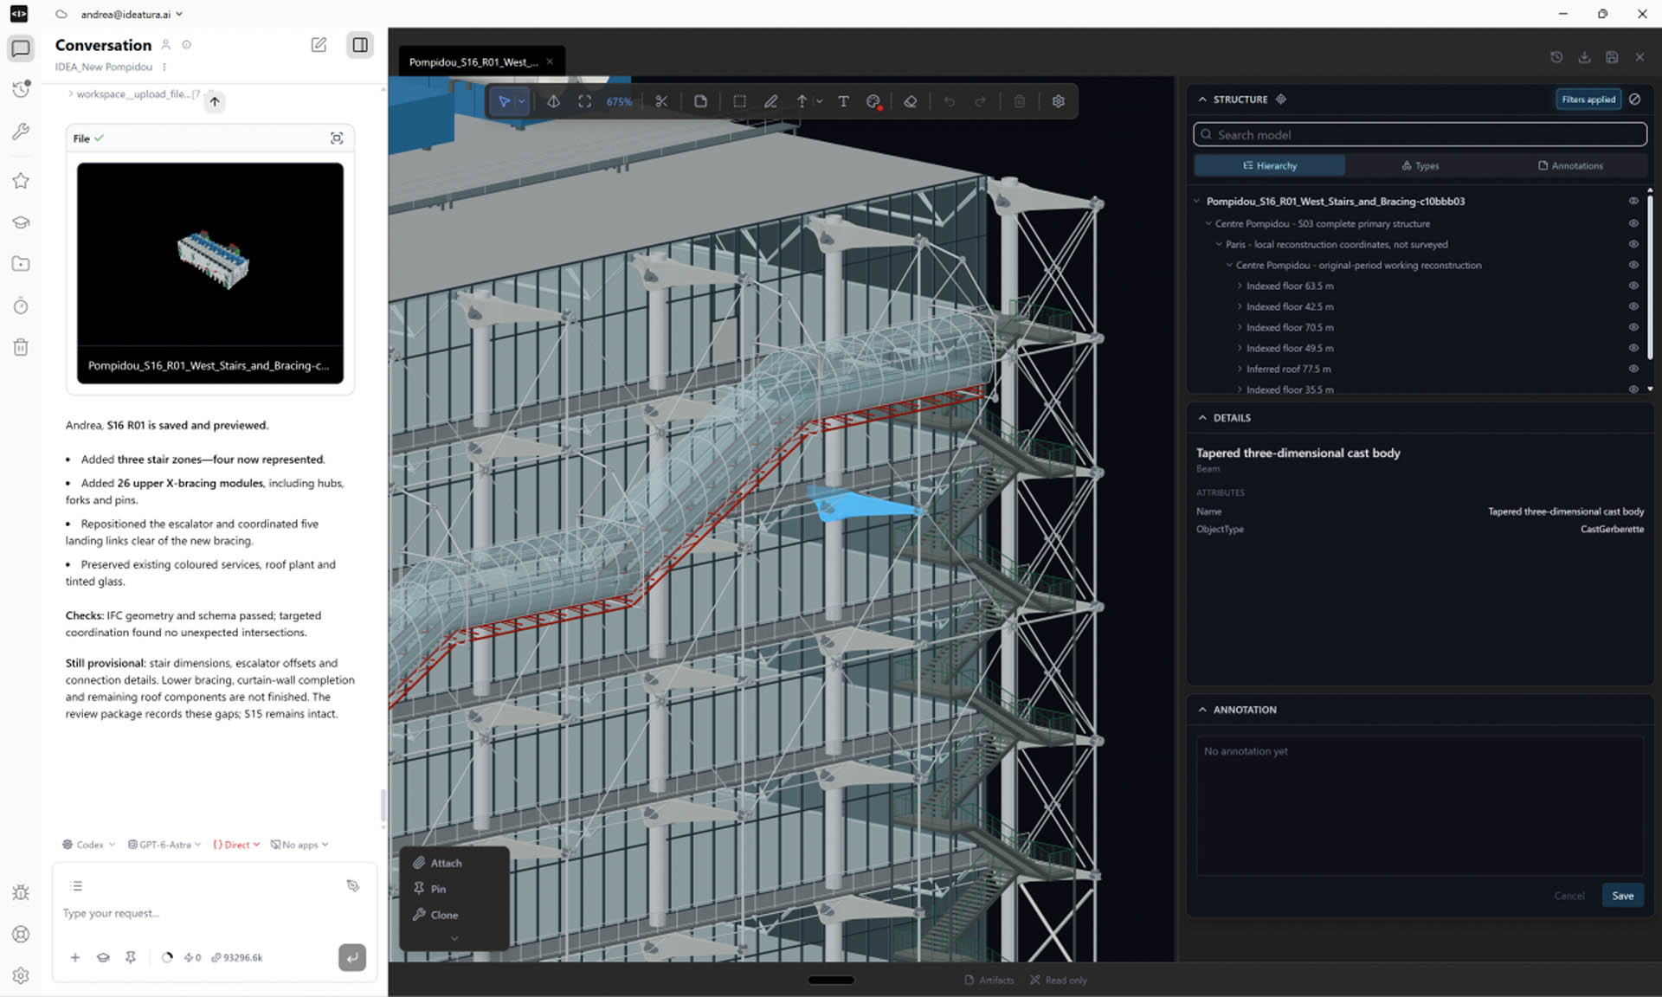The height and width of the screenshot is (997, 1662).
Task: Start a new conversation edit icon
Action: click(x=319, y=45)
